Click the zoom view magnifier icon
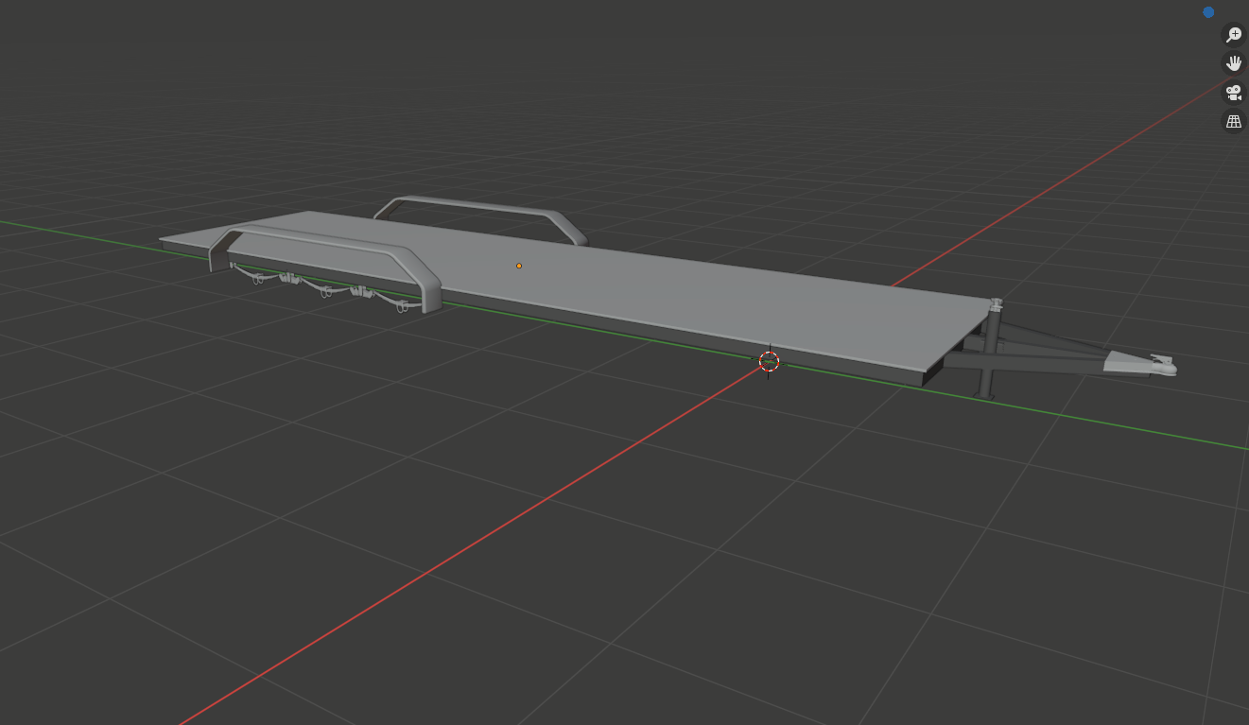 pyautogui.click(x=1234, y=35)
